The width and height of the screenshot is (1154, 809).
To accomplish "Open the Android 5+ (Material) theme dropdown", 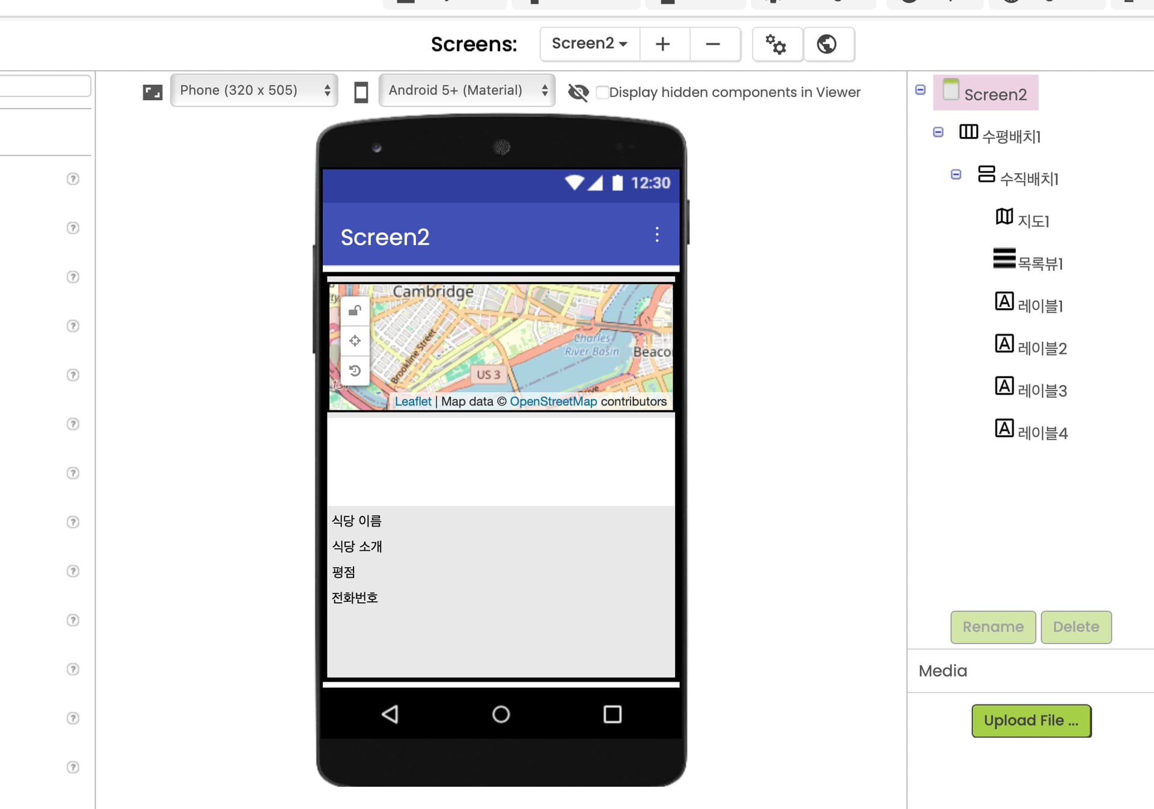I will pos(466,90).
